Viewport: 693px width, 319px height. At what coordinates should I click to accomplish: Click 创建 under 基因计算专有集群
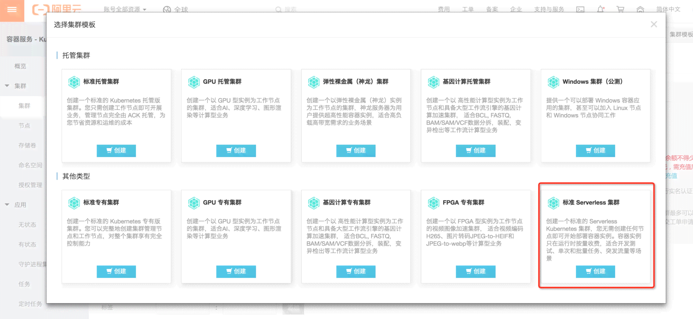coord(356,271)
